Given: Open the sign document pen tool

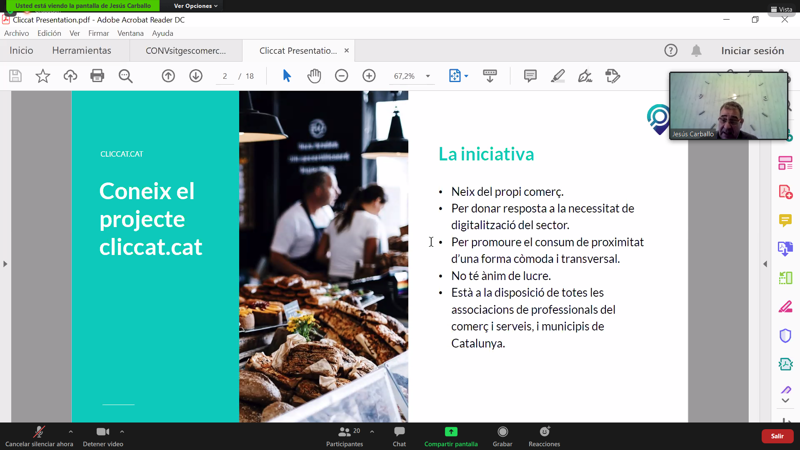Looking at the screenshot, I should point(585,76).
